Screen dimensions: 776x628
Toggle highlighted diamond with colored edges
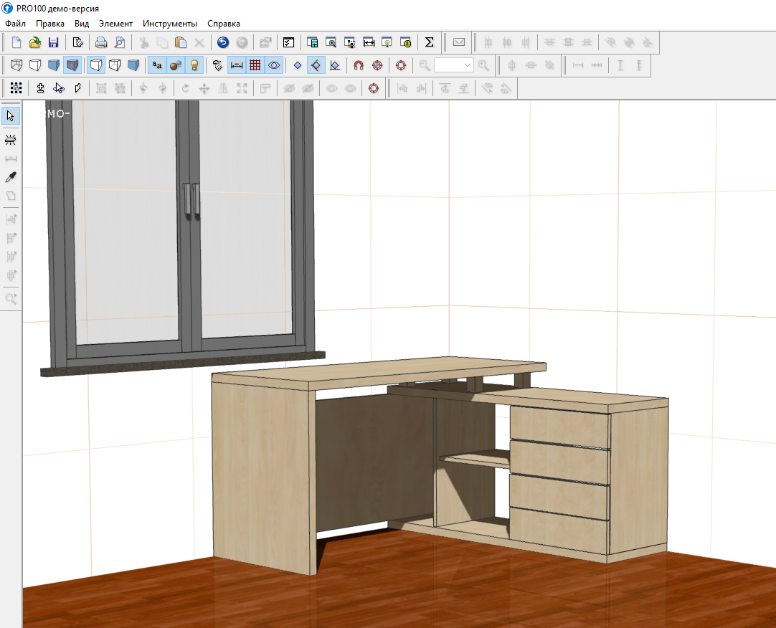point(316,65)
